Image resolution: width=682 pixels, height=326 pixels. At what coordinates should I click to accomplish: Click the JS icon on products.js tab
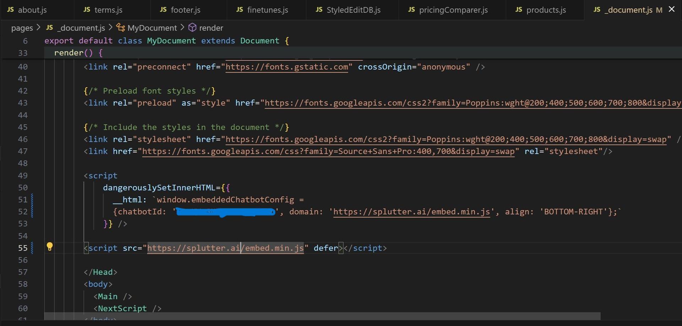click(519, 10)
